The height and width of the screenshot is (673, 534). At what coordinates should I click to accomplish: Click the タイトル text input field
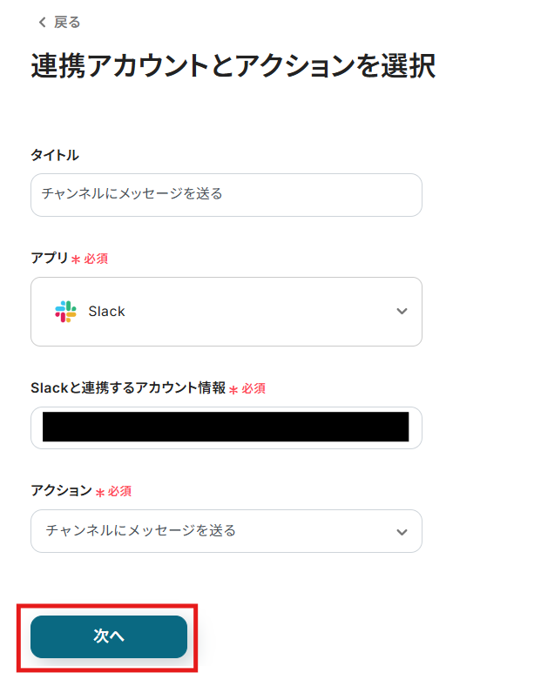tap(226, 195)
